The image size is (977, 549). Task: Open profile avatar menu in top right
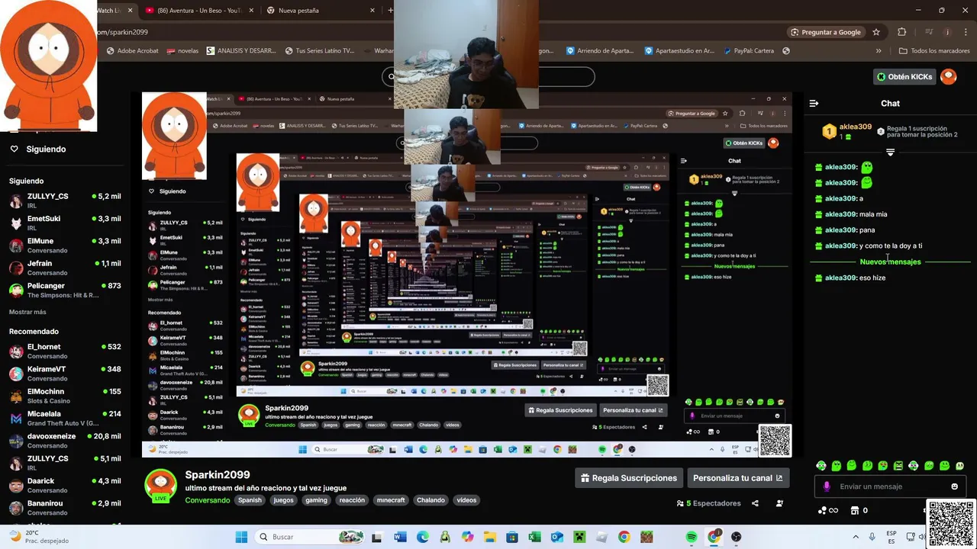[x=948, y=76]
